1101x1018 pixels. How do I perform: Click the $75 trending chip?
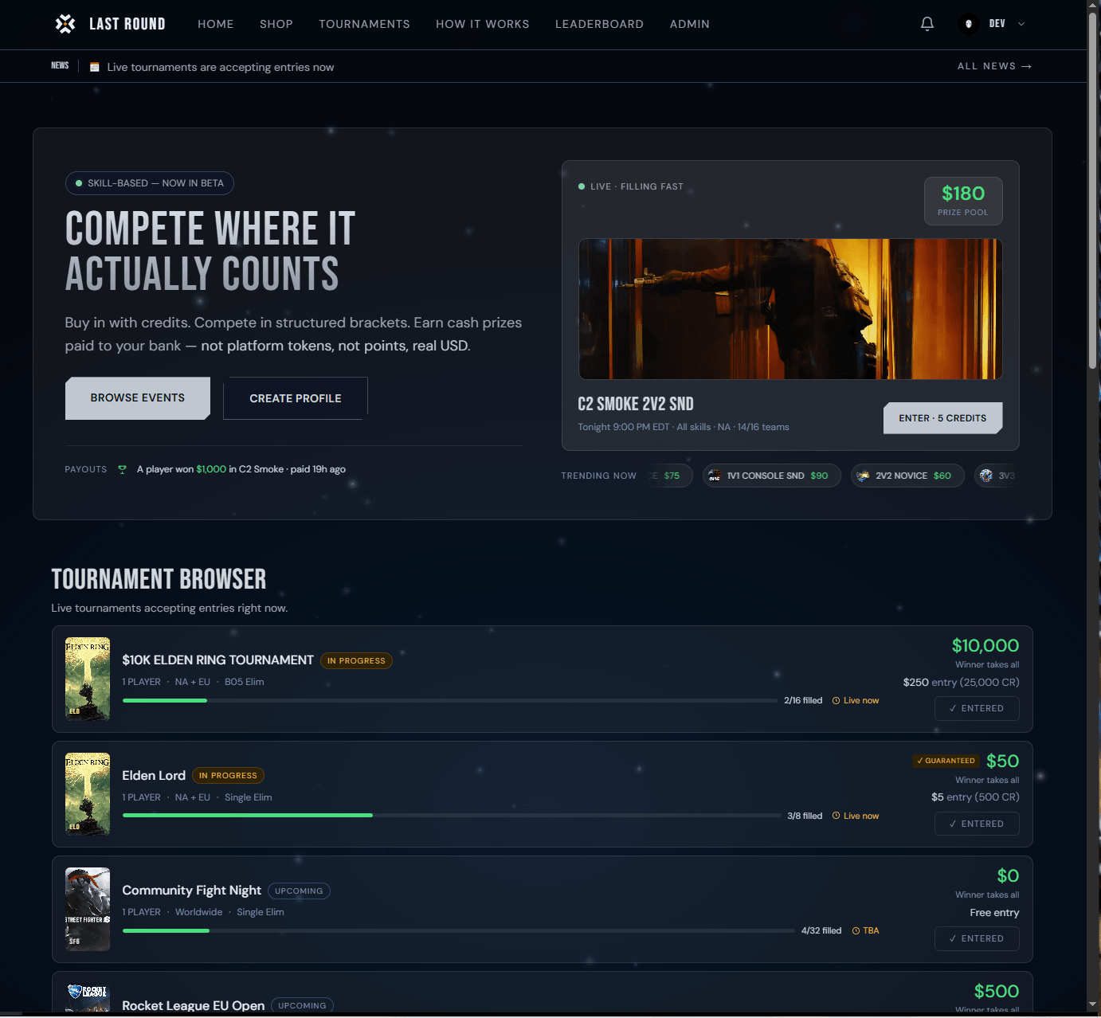672,476
